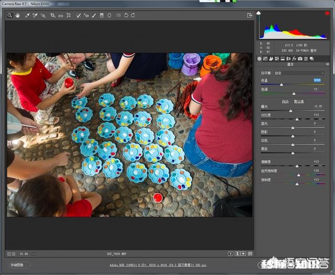
Task: Open the Lens Corrections panel tab
Action: tap(288, 59)
